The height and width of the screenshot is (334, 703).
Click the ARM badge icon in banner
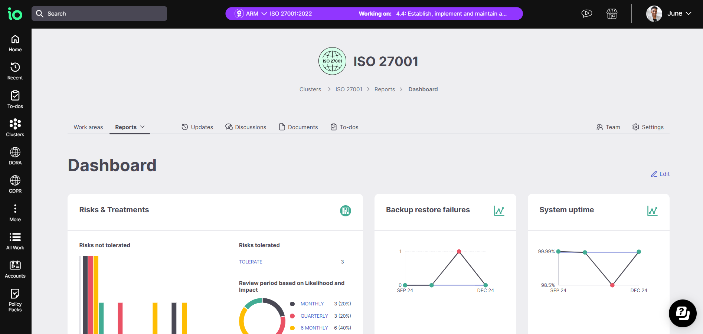tap(239, 14)
